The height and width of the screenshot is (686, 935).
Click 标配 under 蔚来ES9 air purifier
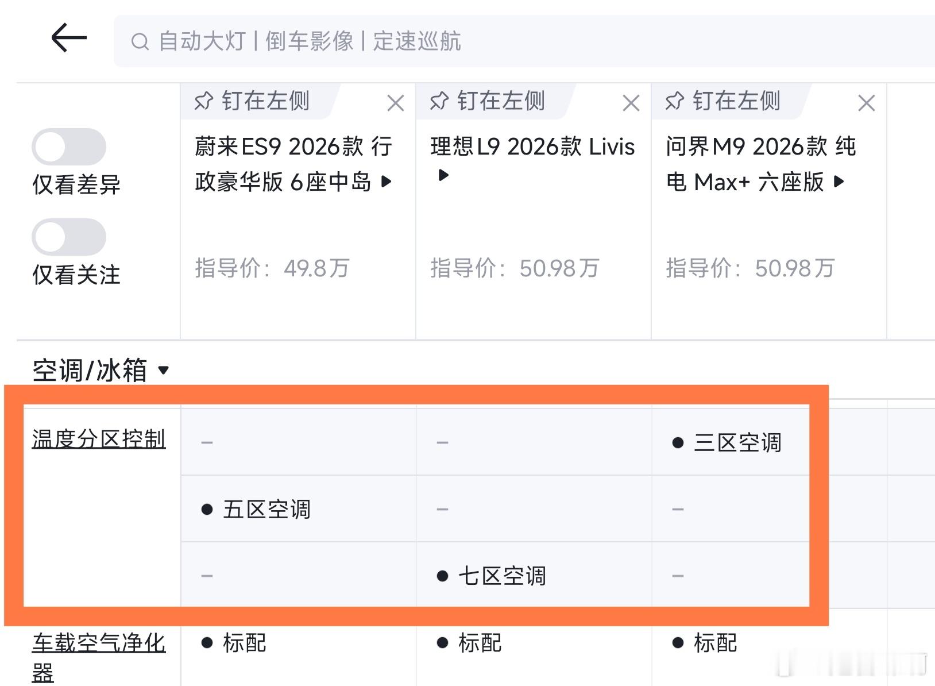point(234,643)
